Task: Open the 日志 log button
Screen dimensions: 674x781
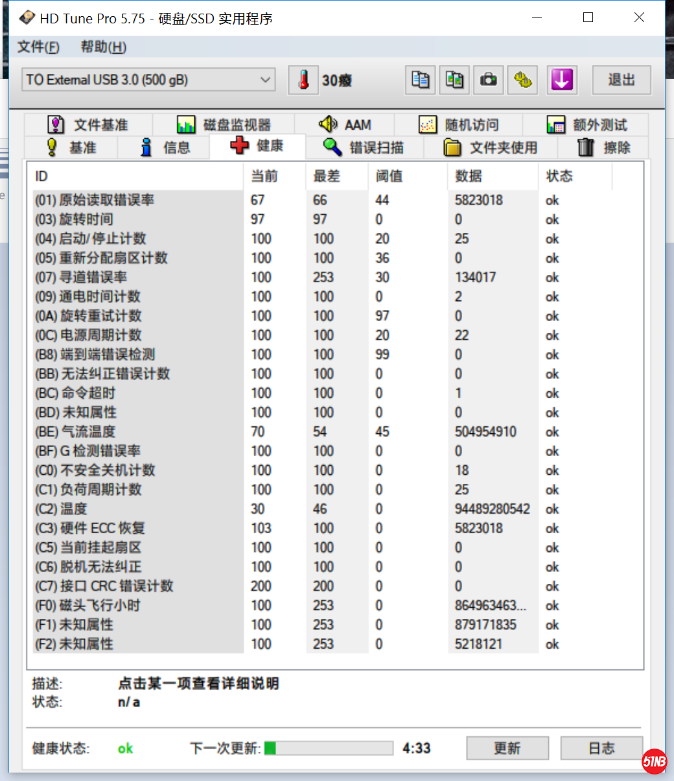Action: pyautogui.click(x=601, y=748)
